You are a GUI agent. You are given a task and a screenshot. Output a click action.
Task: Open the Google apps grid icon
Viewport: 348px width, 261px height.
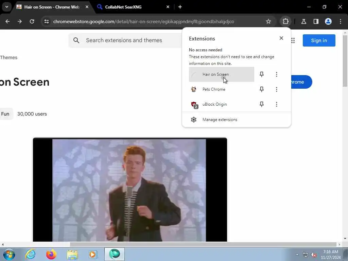tap(293, 40)
